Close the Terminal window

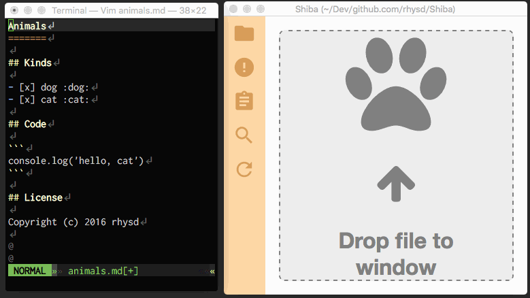pos(14,10)
